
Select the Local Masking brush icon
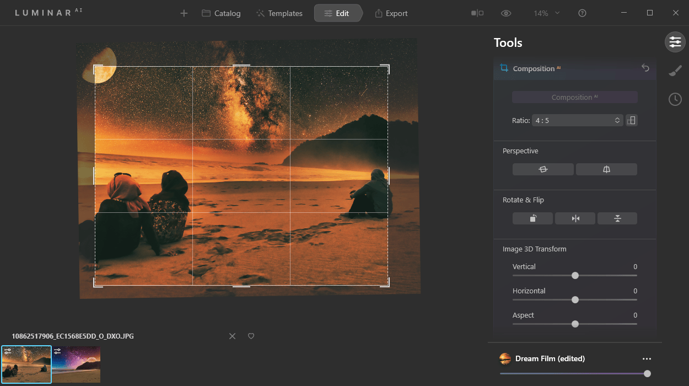pyautogui.click(x=675, y=71)
